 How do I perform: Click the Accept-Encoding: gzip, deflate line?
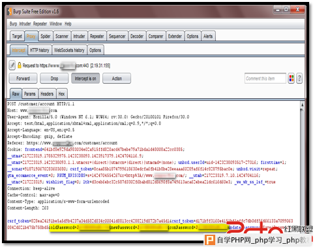point(40,137)
